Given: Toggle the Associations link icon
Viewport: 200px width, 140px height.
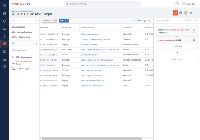Looking at the screenshot, I should click(175, 13).
